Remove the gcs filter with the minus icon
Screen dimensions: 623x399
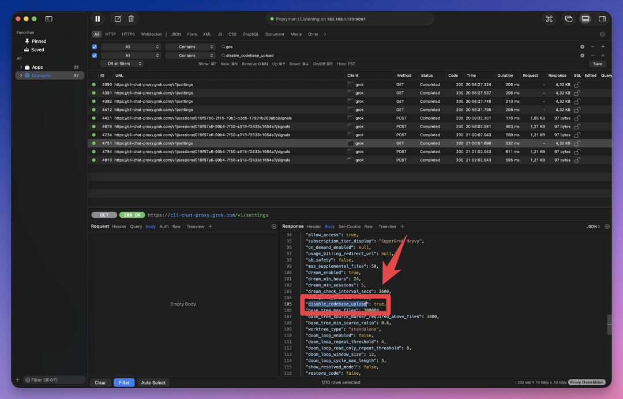click(x=592, y=47)
